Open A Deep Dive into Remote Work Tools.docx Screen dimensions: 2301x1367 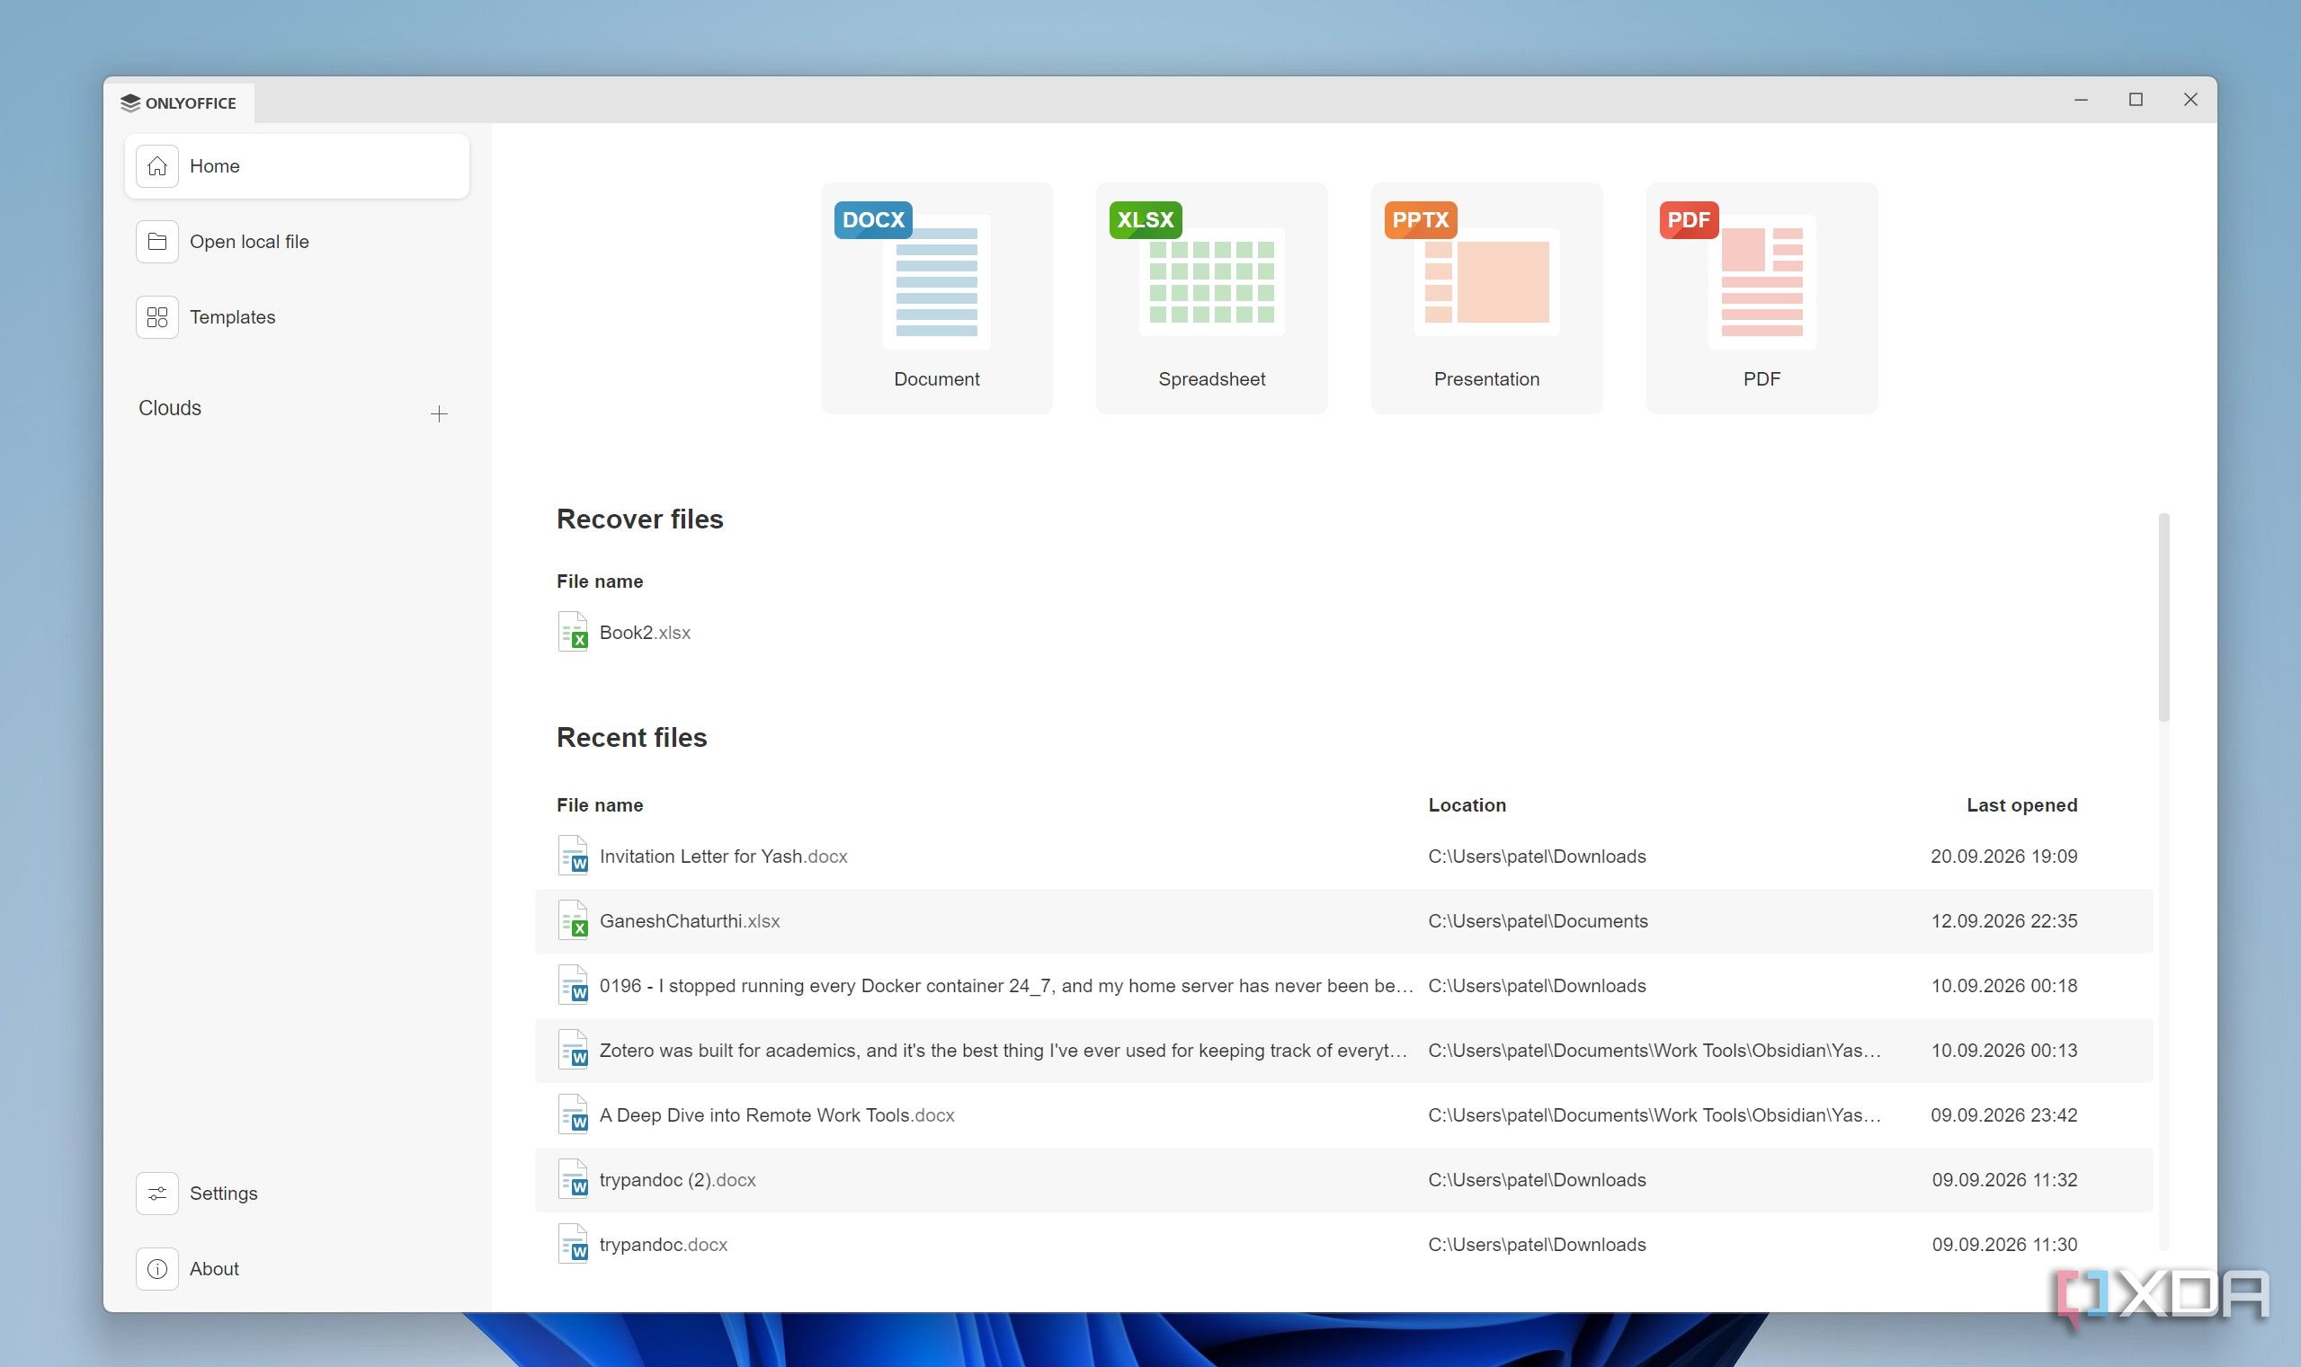1343,1114
